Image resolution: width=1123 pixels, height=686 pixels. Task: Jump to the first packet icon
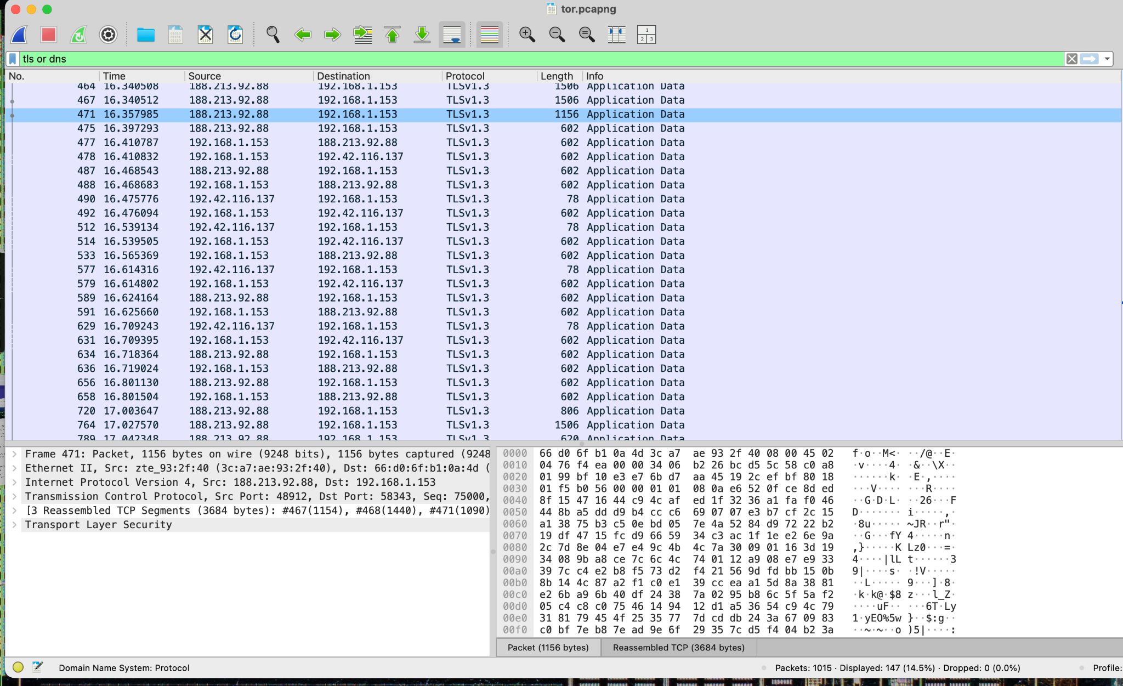[392, 35]
